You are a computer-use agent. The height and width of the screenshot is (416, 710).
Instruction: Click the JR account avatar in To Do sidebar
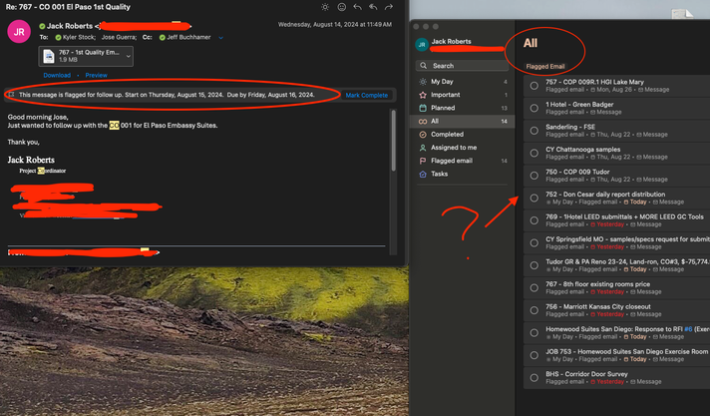tap(422, 45)
